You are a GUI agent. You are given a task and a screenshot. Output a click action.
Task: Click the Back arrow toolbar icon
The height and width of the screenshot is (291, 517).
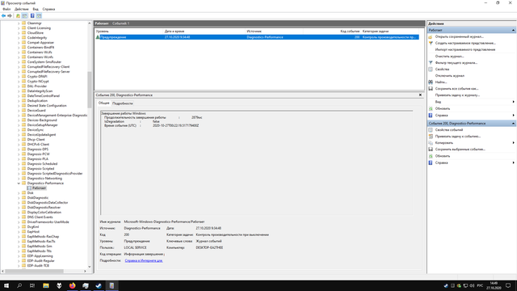[x=3, y=16]
